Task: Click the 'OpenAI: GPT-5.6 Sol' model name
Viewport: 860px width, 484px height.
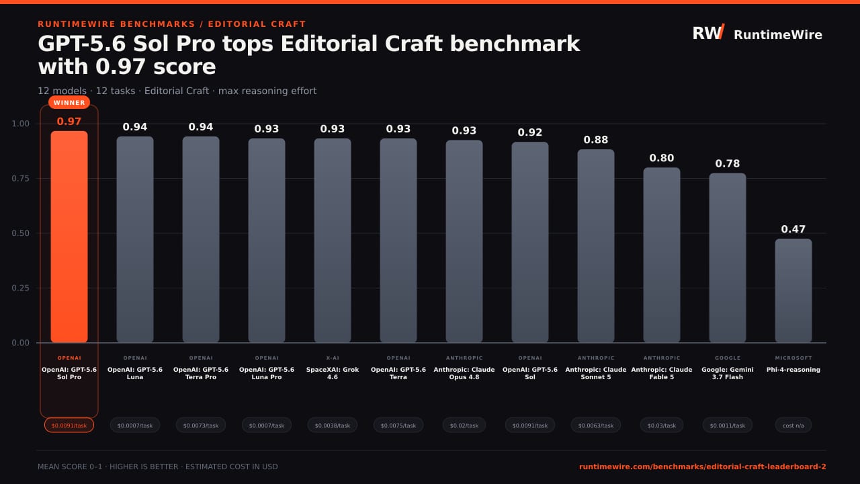Action: tap(530, 373)
